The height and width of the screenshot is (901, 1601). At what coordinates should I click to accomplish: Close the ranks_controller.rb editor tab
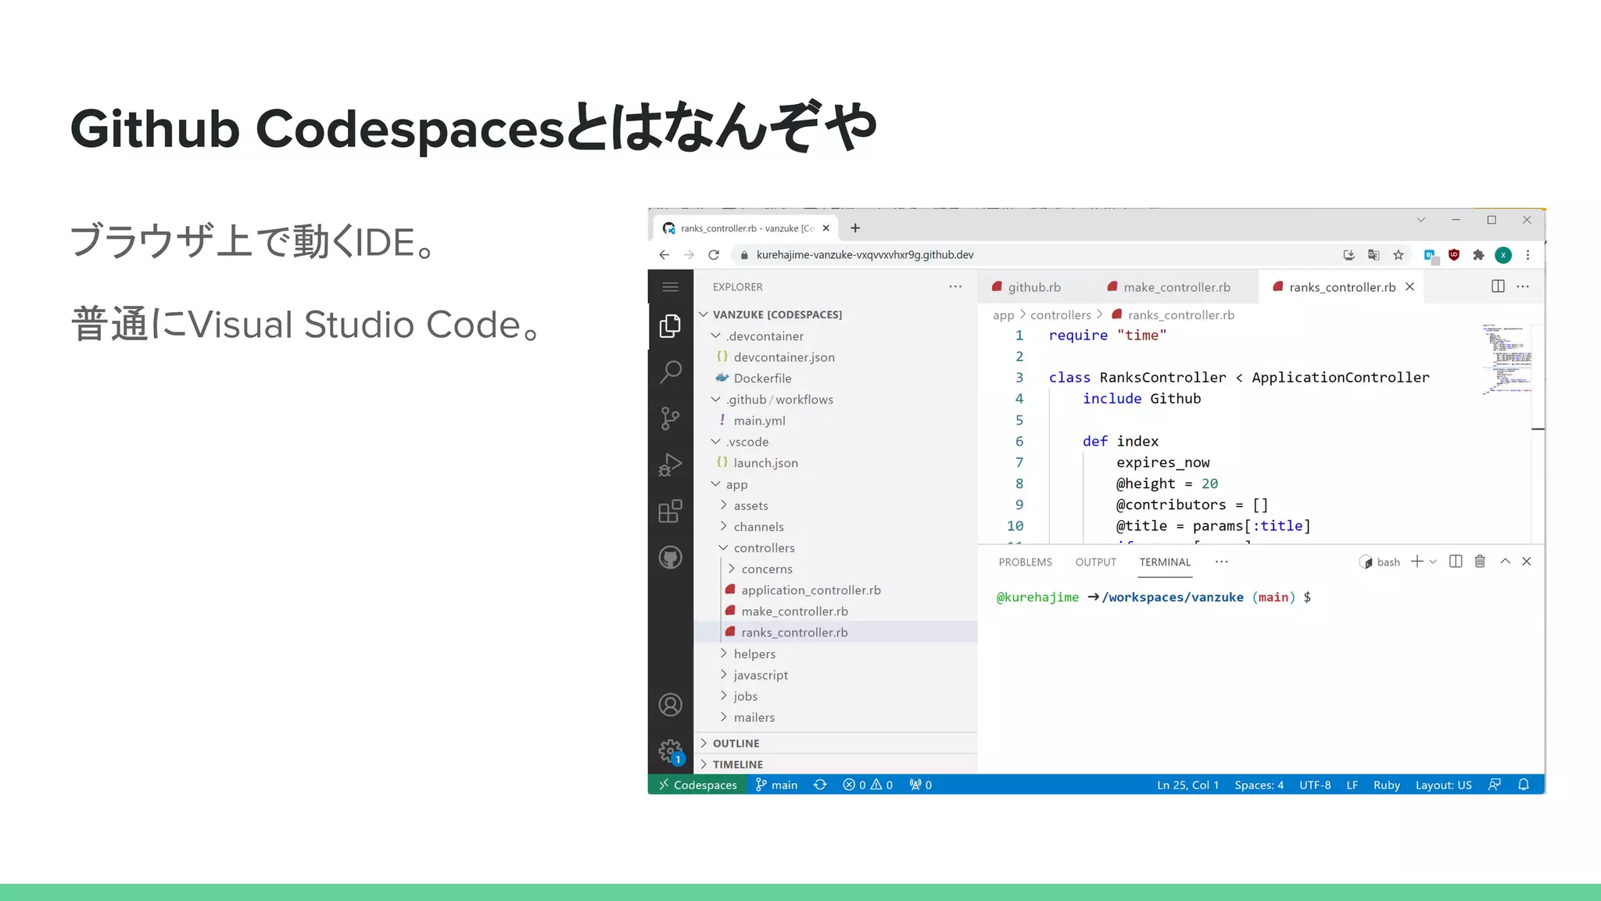click(x=1409, y=287)
